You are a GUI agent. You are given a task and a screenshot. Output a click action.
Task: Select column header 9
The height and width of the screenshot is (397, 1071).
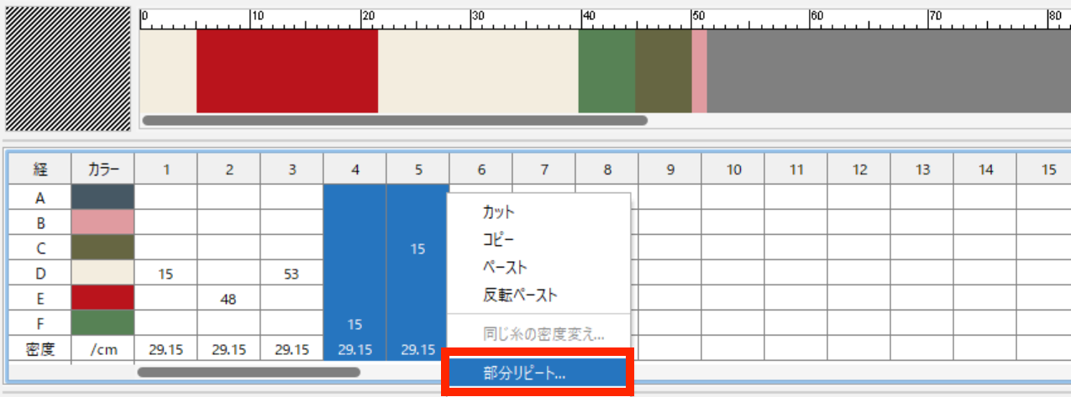[x=670, y=170]
